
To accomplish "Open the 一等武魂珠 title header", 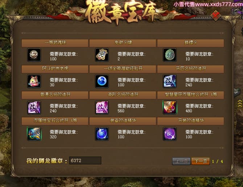I will [55, 43].
